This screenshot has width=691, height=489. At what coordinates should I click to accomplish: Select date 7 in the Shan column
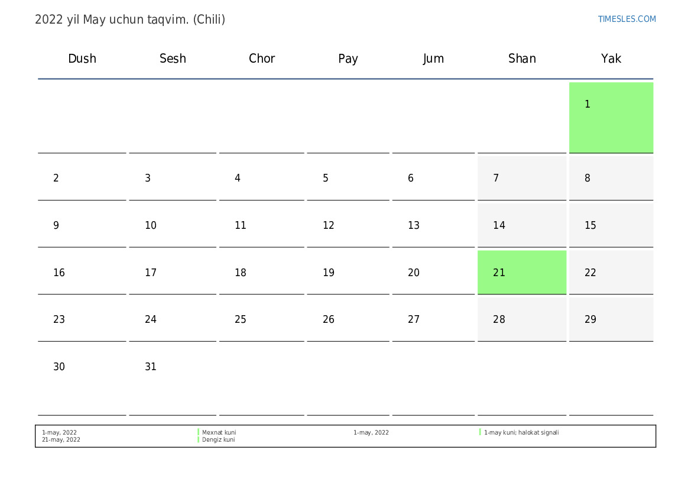point(496,178)
